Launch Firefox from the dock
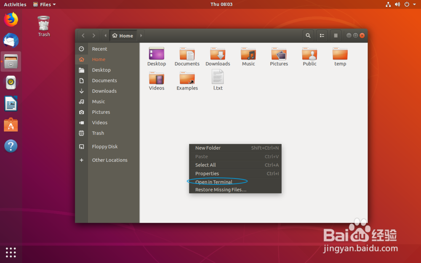Viewport: 421px width, 263px height. click(11, 19)
